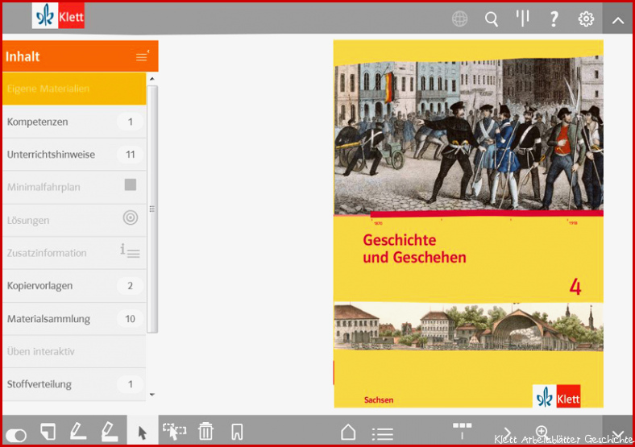Select the Üben interaktiv entry
The image size is (635, 447).
click(74, 351)
